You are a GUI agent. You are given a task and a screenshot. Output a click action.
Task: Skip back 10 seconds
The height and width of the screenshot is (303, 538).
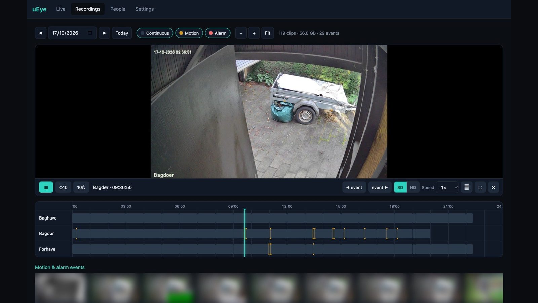[x=63, y=187]
